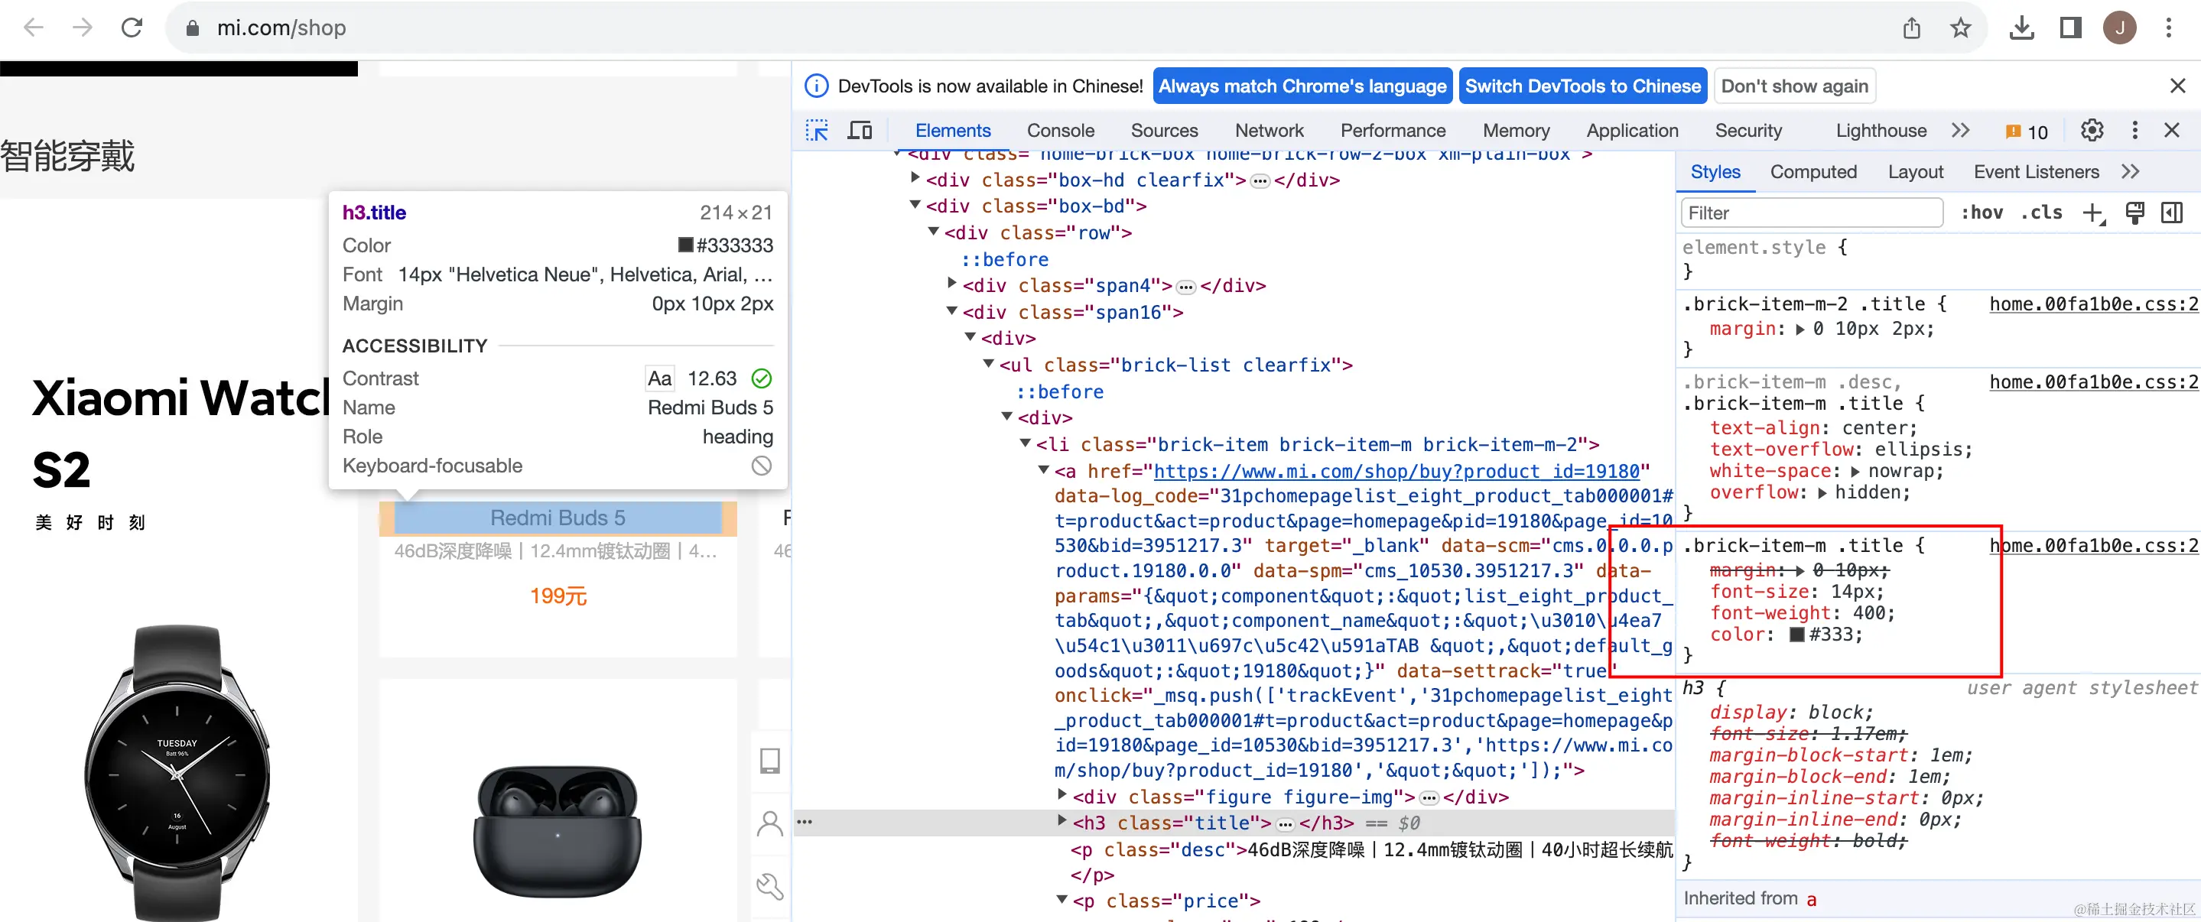Open DevTools settings gear
This screenshot has width=2201, height=922.
pyautogui.click(x=2092, y=131)
